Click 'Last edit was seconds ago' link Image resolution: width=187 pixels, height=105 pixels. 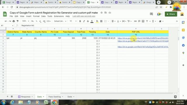click(x=84, y=16)
